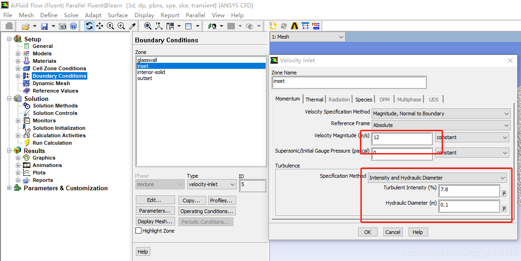The width and height of the screenshot is (521, 261).
Task: Click the yellow-black ANSYS logo icon
Action: point(295,26)
